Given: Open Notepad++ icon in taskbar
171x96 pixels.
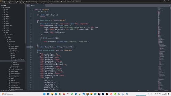Looking at the screenshot, I should coord(80,94).
